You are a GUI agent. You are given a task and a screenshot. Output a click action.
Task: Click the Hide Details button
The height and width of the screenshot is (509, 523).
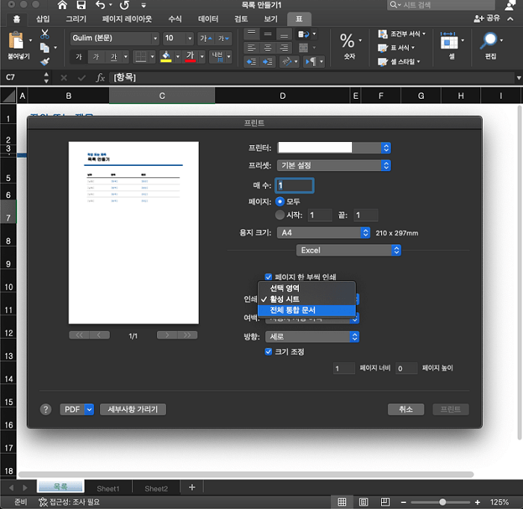point(133,409)
